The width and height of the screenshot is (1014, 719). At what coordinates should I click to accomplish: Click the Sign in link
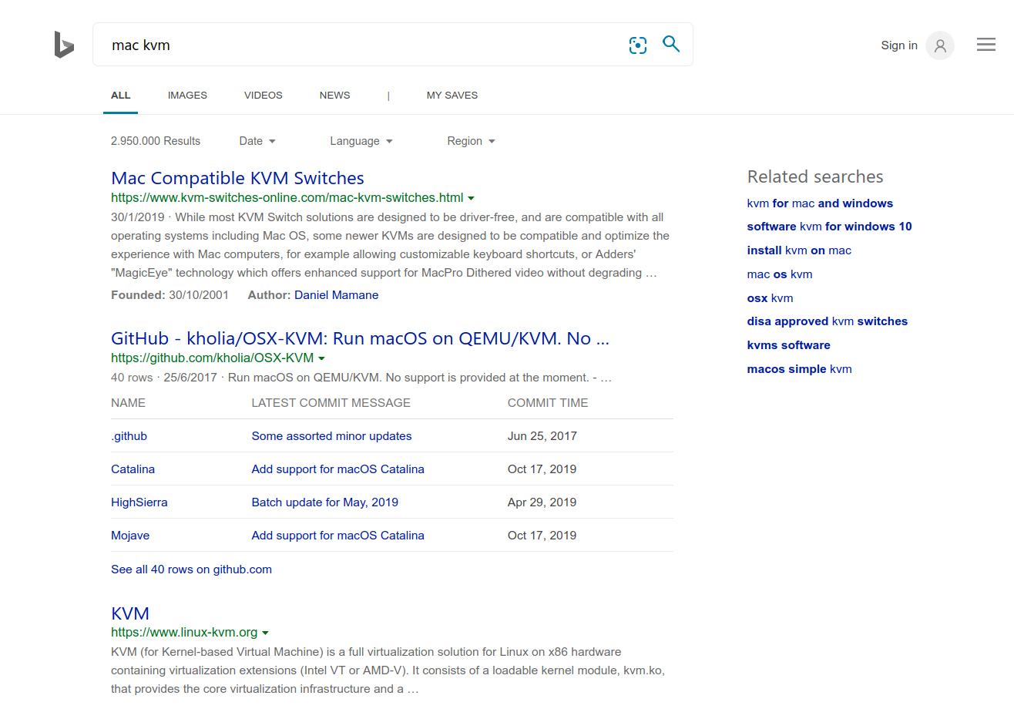coord(899,45)
